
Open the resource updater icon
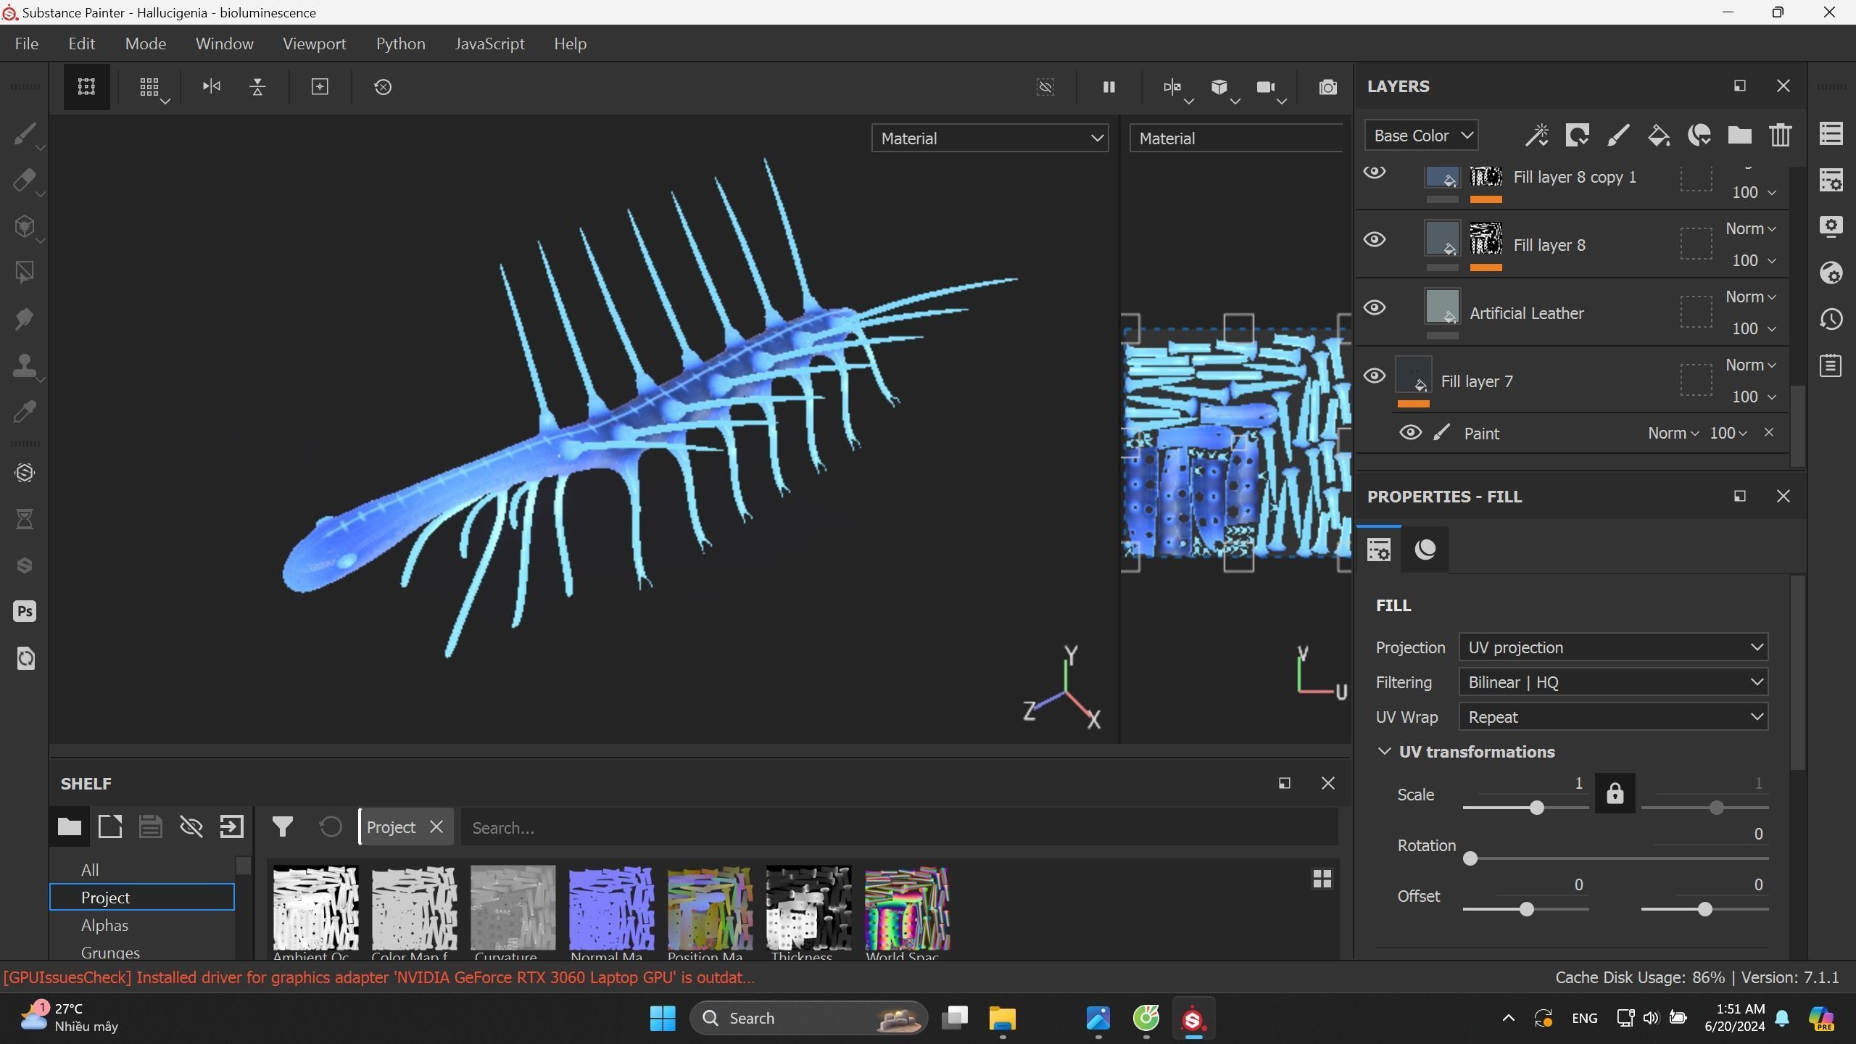point(25,658)
